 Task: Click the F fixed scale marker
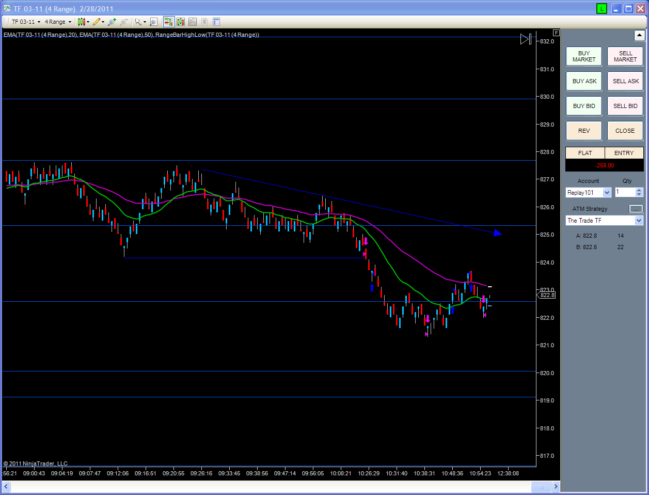tap(556, 33)
